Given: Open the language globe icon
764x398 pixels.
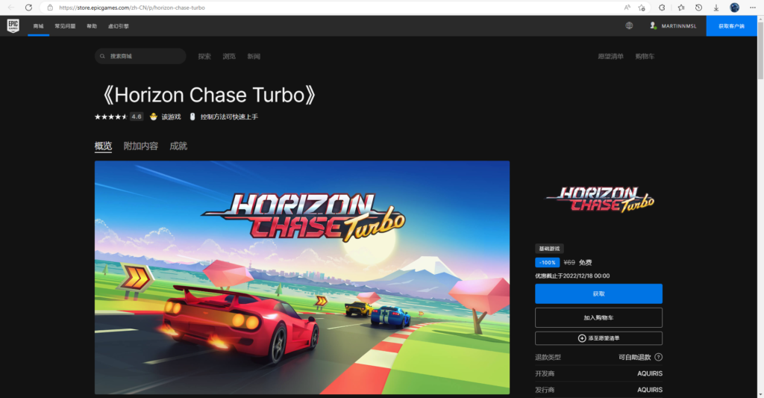Looking at the screenshot, I should pos(629,26).
